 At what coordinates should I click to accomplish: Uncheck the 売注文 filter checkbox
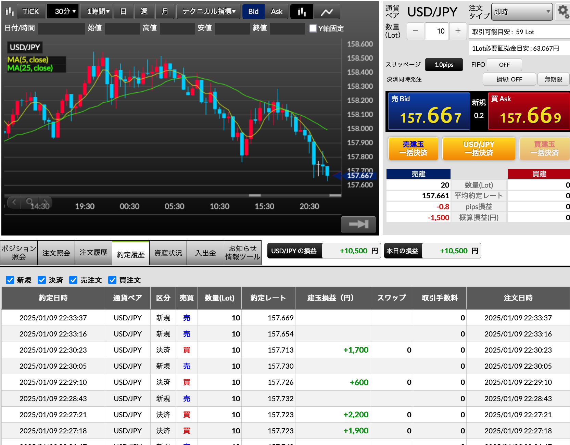pyautogui.click(x=73, y=280)
